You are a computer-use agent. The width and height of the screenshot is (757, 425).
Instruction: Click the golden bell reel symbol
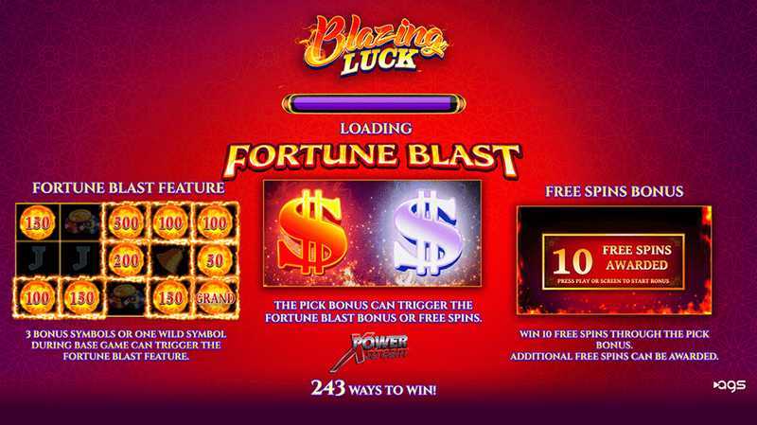coord(170,260)
